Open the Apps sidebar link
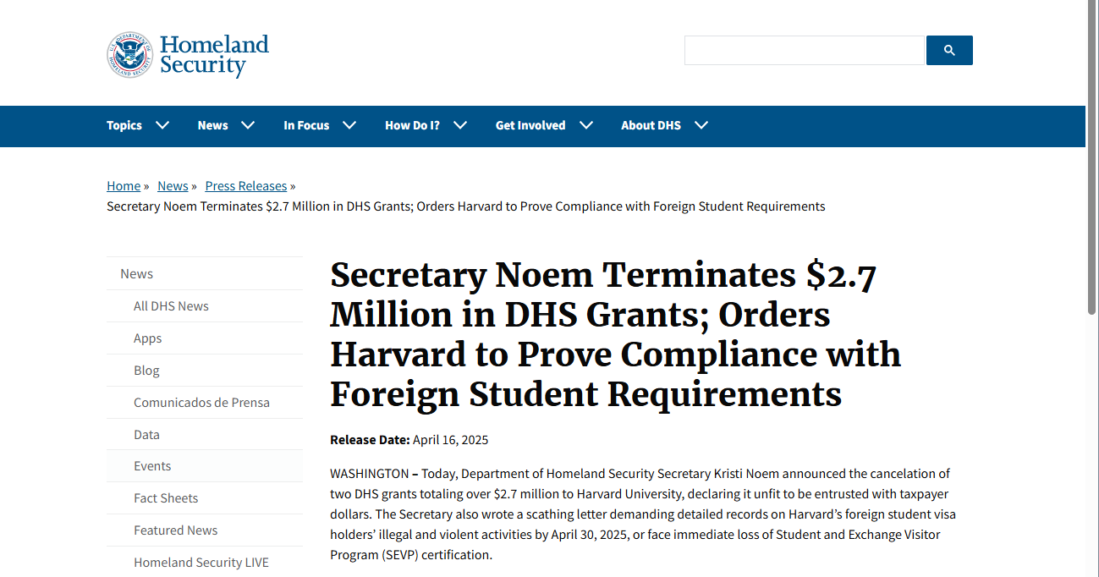Image resolution: width=1099 pixels, height=577 pixels. point(147,338)
